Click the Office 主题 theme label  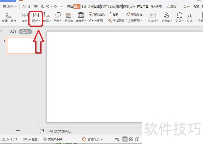[30, 139]
